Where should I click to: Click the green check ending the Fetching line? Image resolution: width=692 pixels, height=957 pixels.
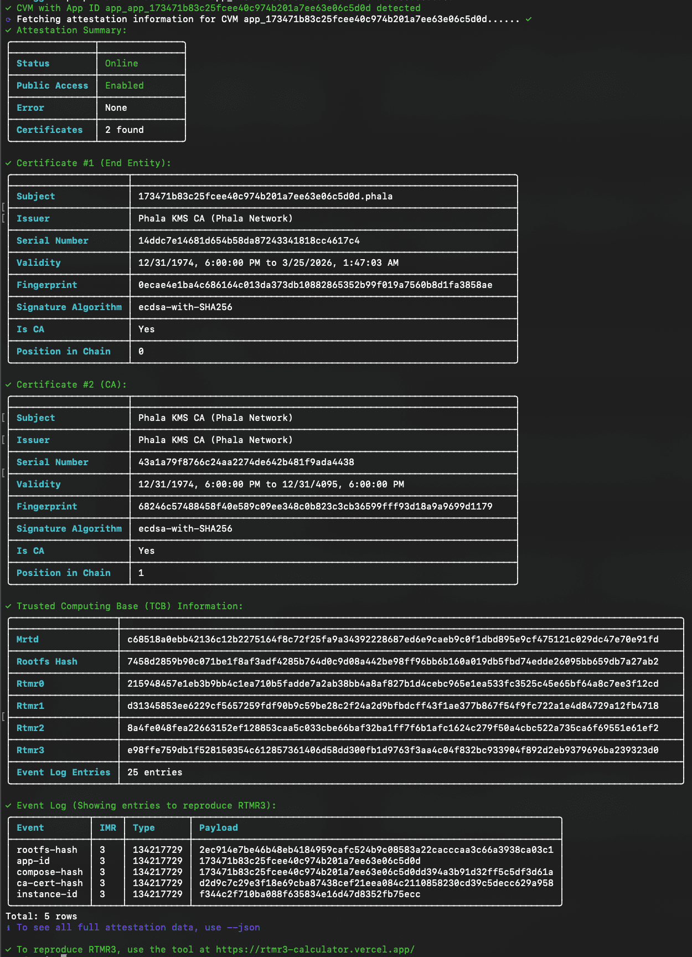(529, 19)
